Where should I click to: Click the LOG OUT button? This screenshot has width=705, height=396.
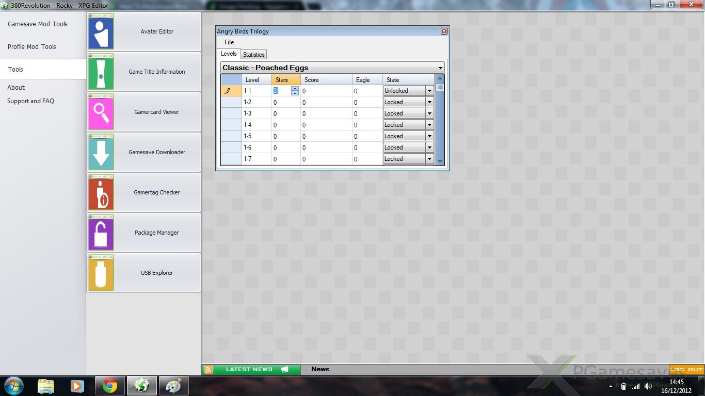(686, 370)
